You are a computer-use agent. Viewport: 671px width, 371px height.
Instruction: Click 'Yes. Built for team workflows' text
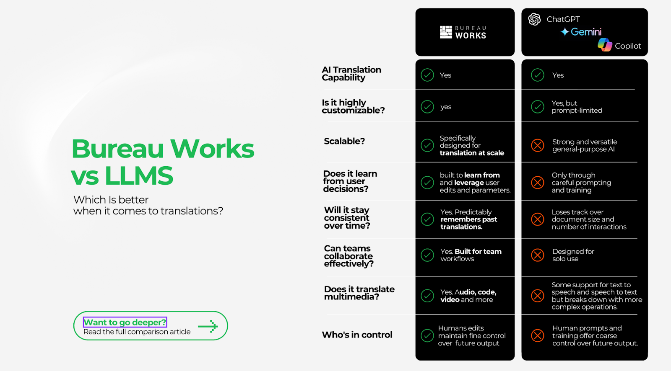[471, 255]
